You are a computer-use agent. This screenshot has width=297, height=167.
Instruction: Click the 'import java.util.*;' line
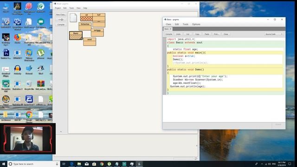point(181,39)
